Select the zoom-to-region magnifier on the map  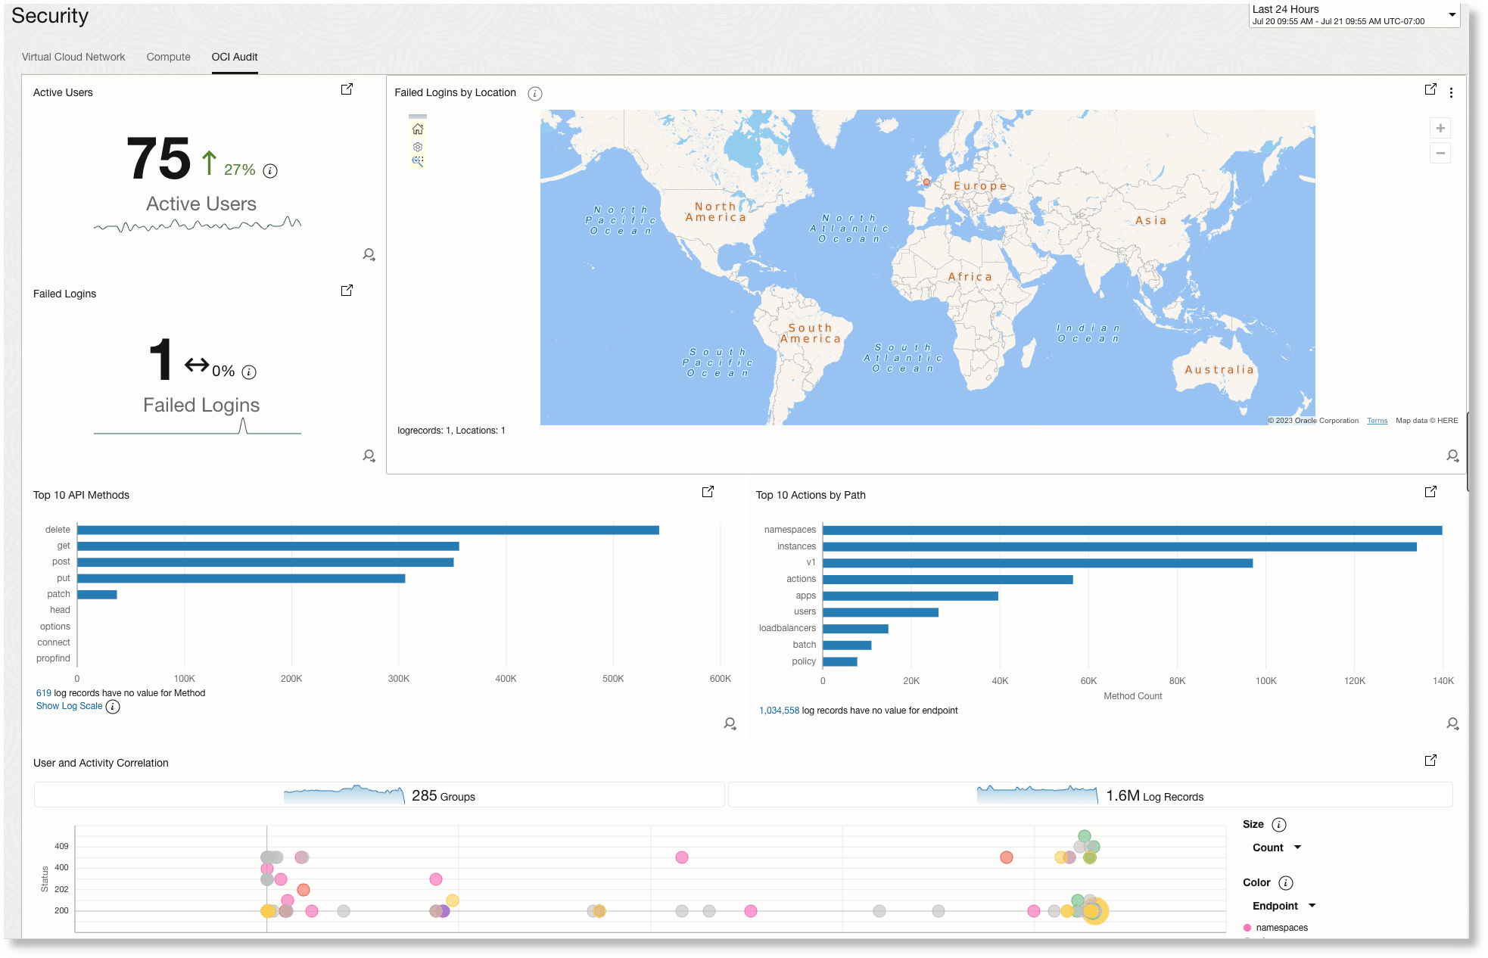pos(418,160)
